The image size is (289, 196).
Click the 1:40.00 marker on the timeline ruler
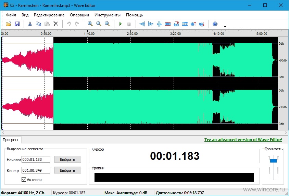pyautogui.click(x=89, y=34)
